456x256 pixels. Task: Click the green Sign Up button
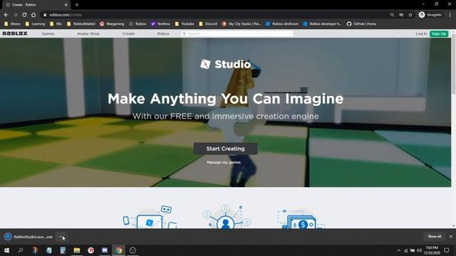[x=439, y=33]
